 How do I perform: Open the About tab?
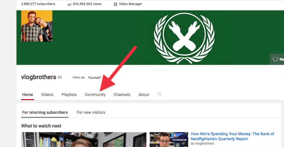pos(144,94)
